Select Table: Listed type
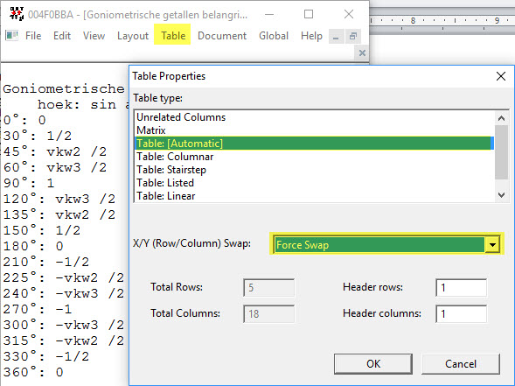This screenshot has height=386, width=515. point(314,183)
